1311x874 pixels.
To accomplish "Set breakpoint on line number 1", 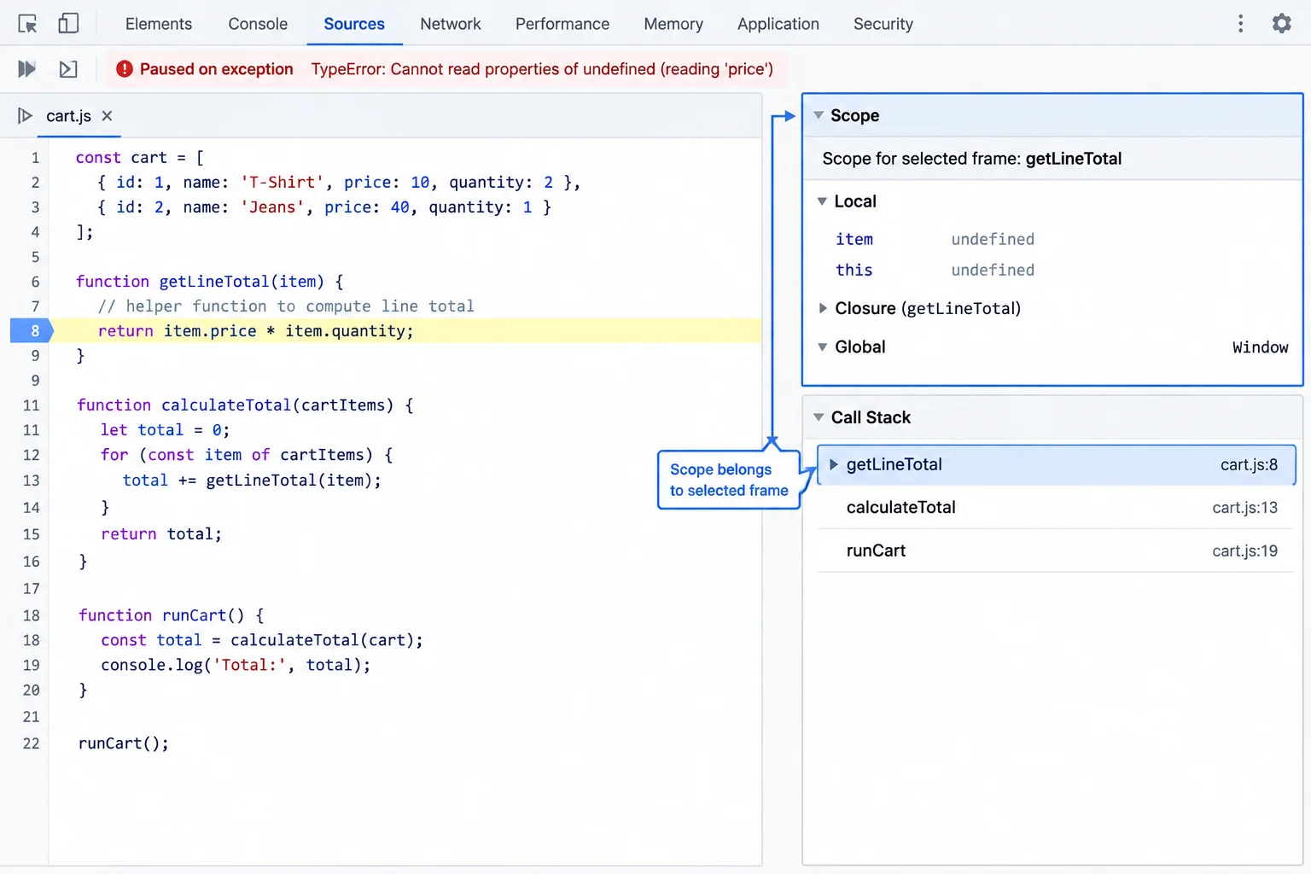I will click(35, 158).
